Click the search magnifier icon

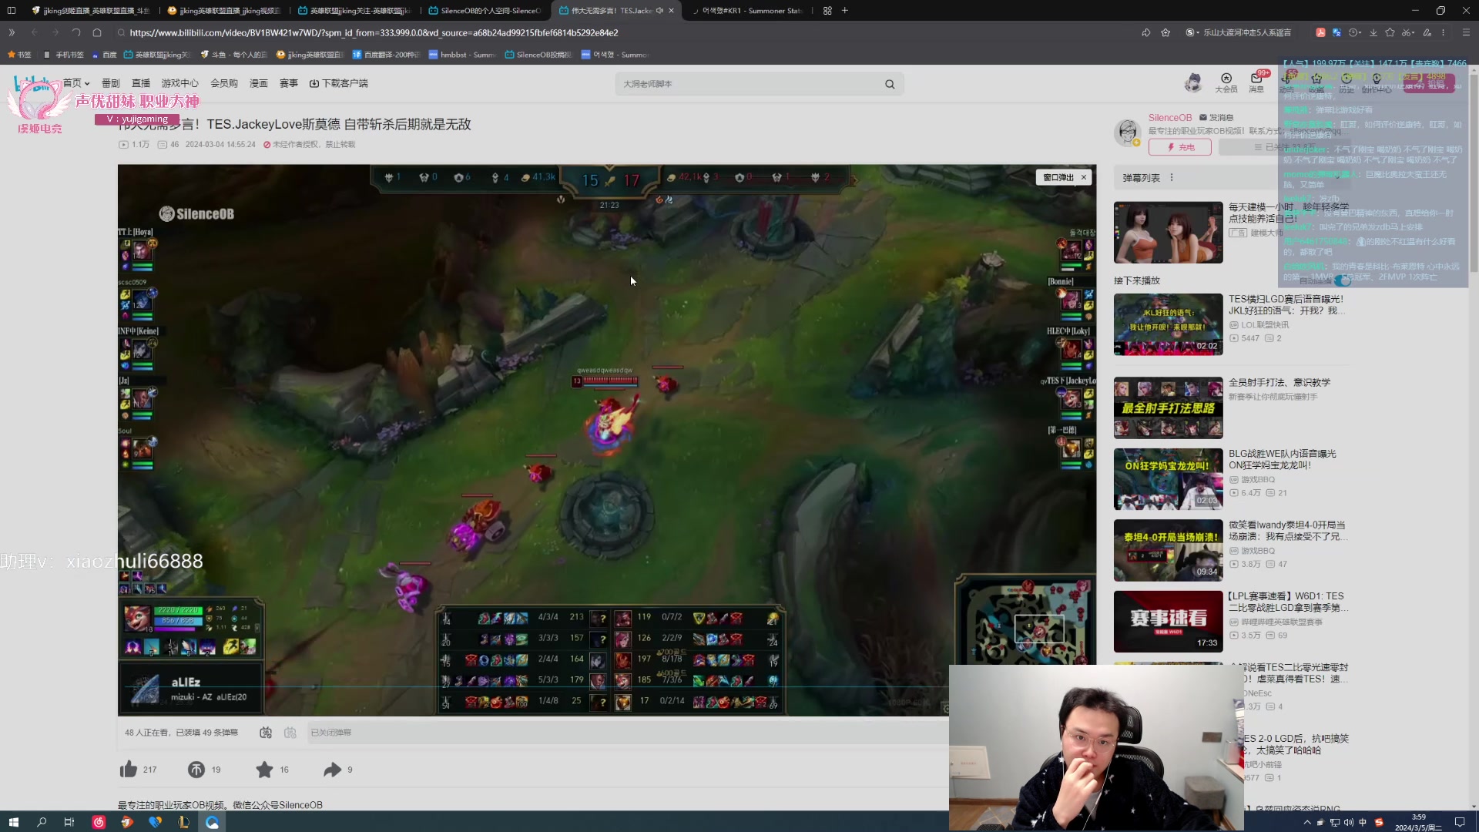pyautogui.click(x=890, y=84)
